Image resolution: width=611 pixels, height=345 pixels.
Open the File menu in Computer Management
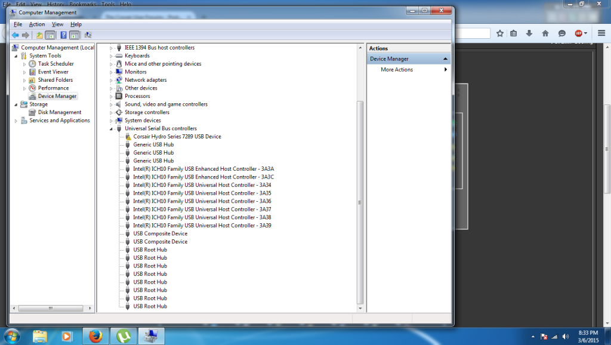coord(18,24)
